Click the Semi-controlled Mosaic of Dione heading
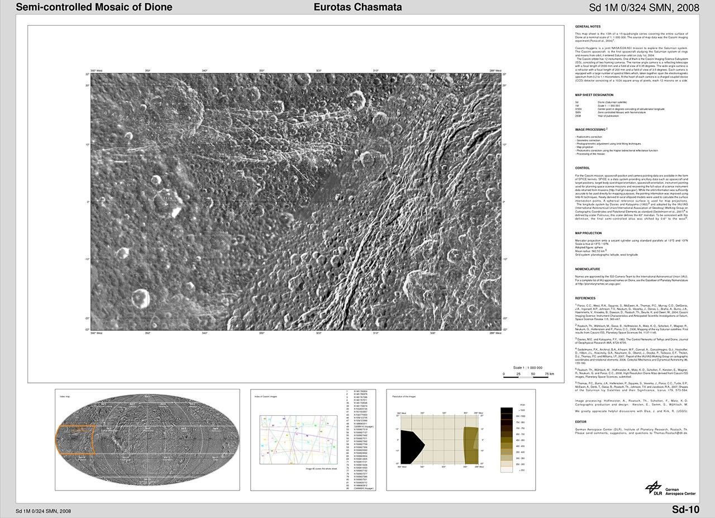Viewport: 715px width, 518px height. [94, 7]
